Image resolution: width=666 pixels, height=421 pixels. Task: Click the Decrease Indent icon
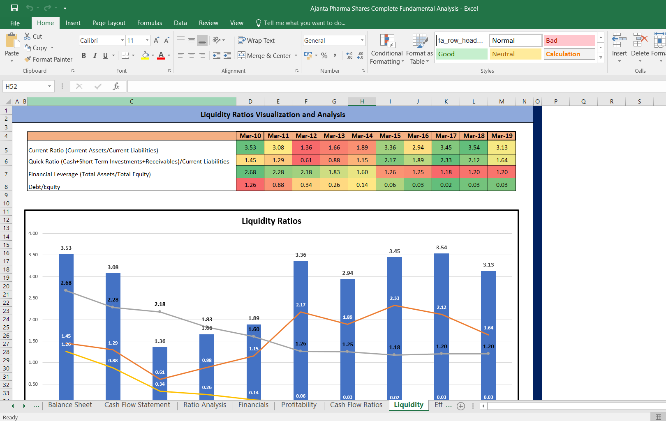click(217, 55)
